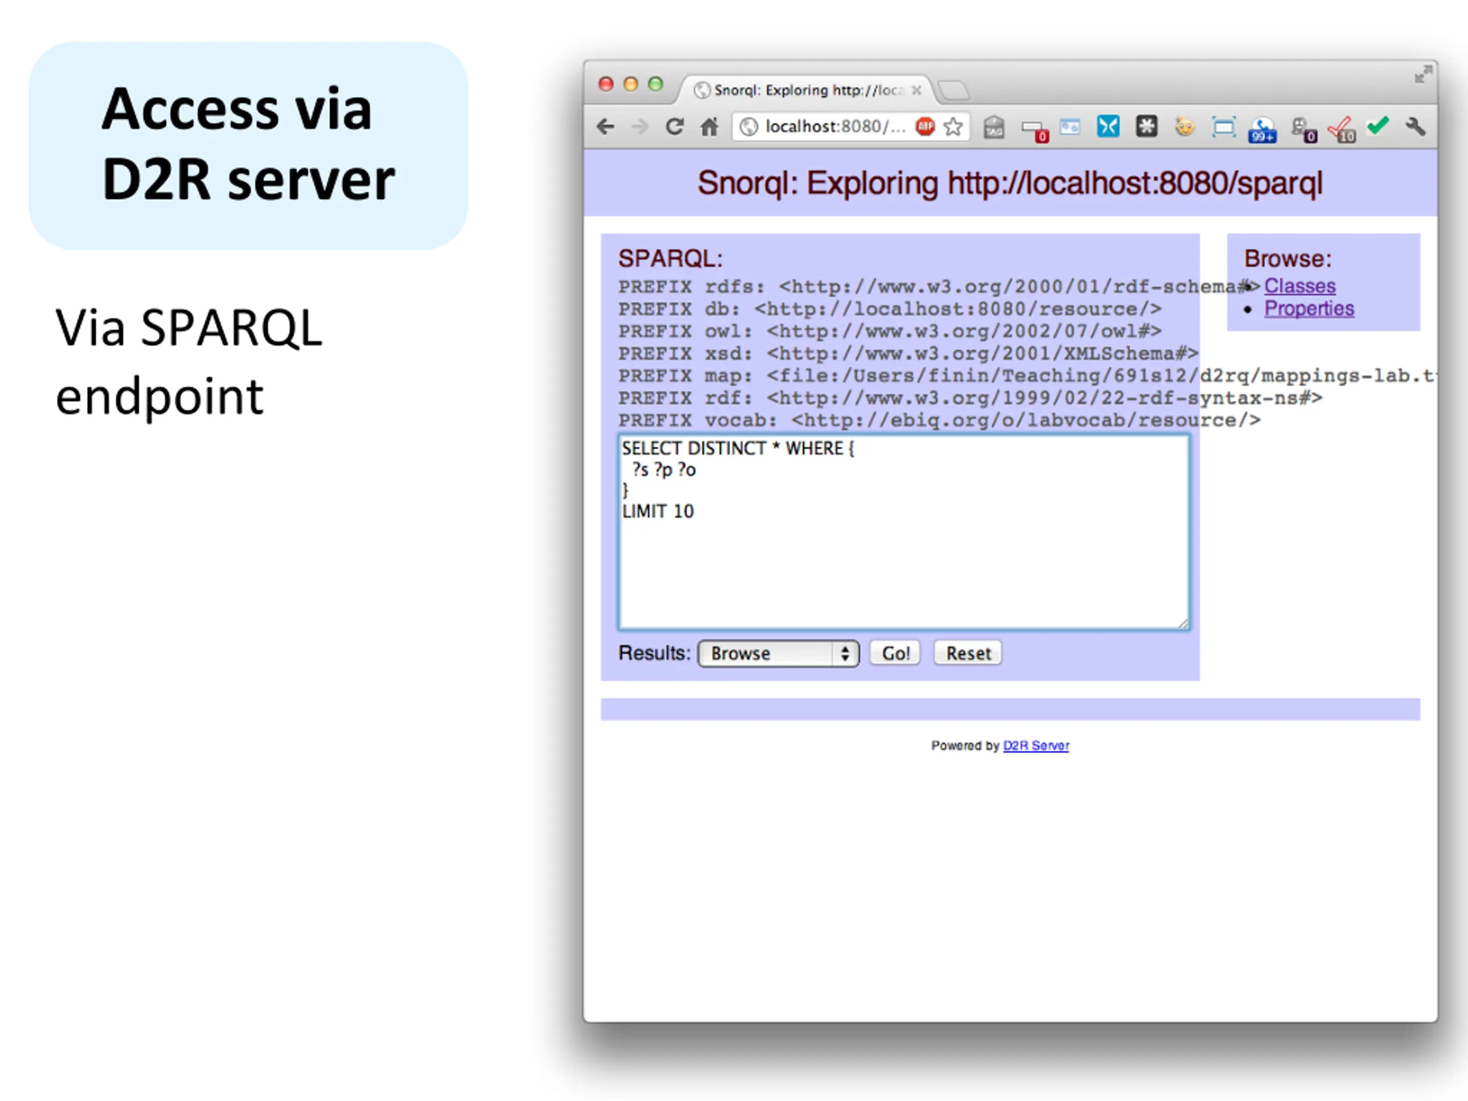Reload the Snorql page
This screenshot has width=1468, height=1101.
pyautogui.click(x=674, y=126)
